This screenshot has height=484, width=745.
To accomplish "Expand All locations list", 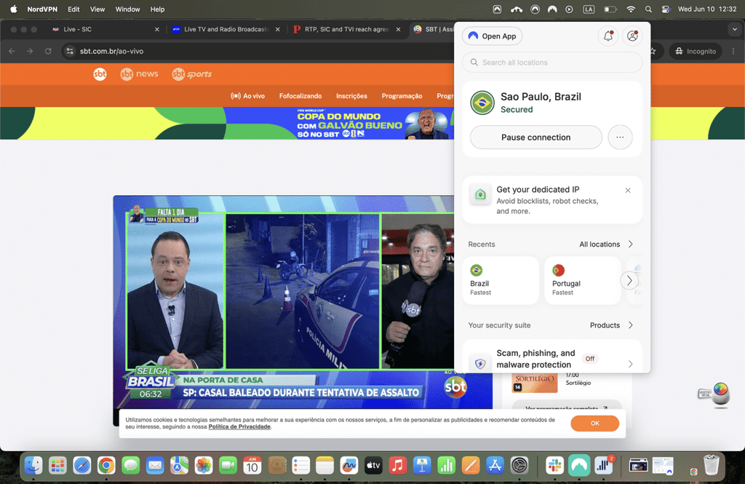I will click(606, 244).
